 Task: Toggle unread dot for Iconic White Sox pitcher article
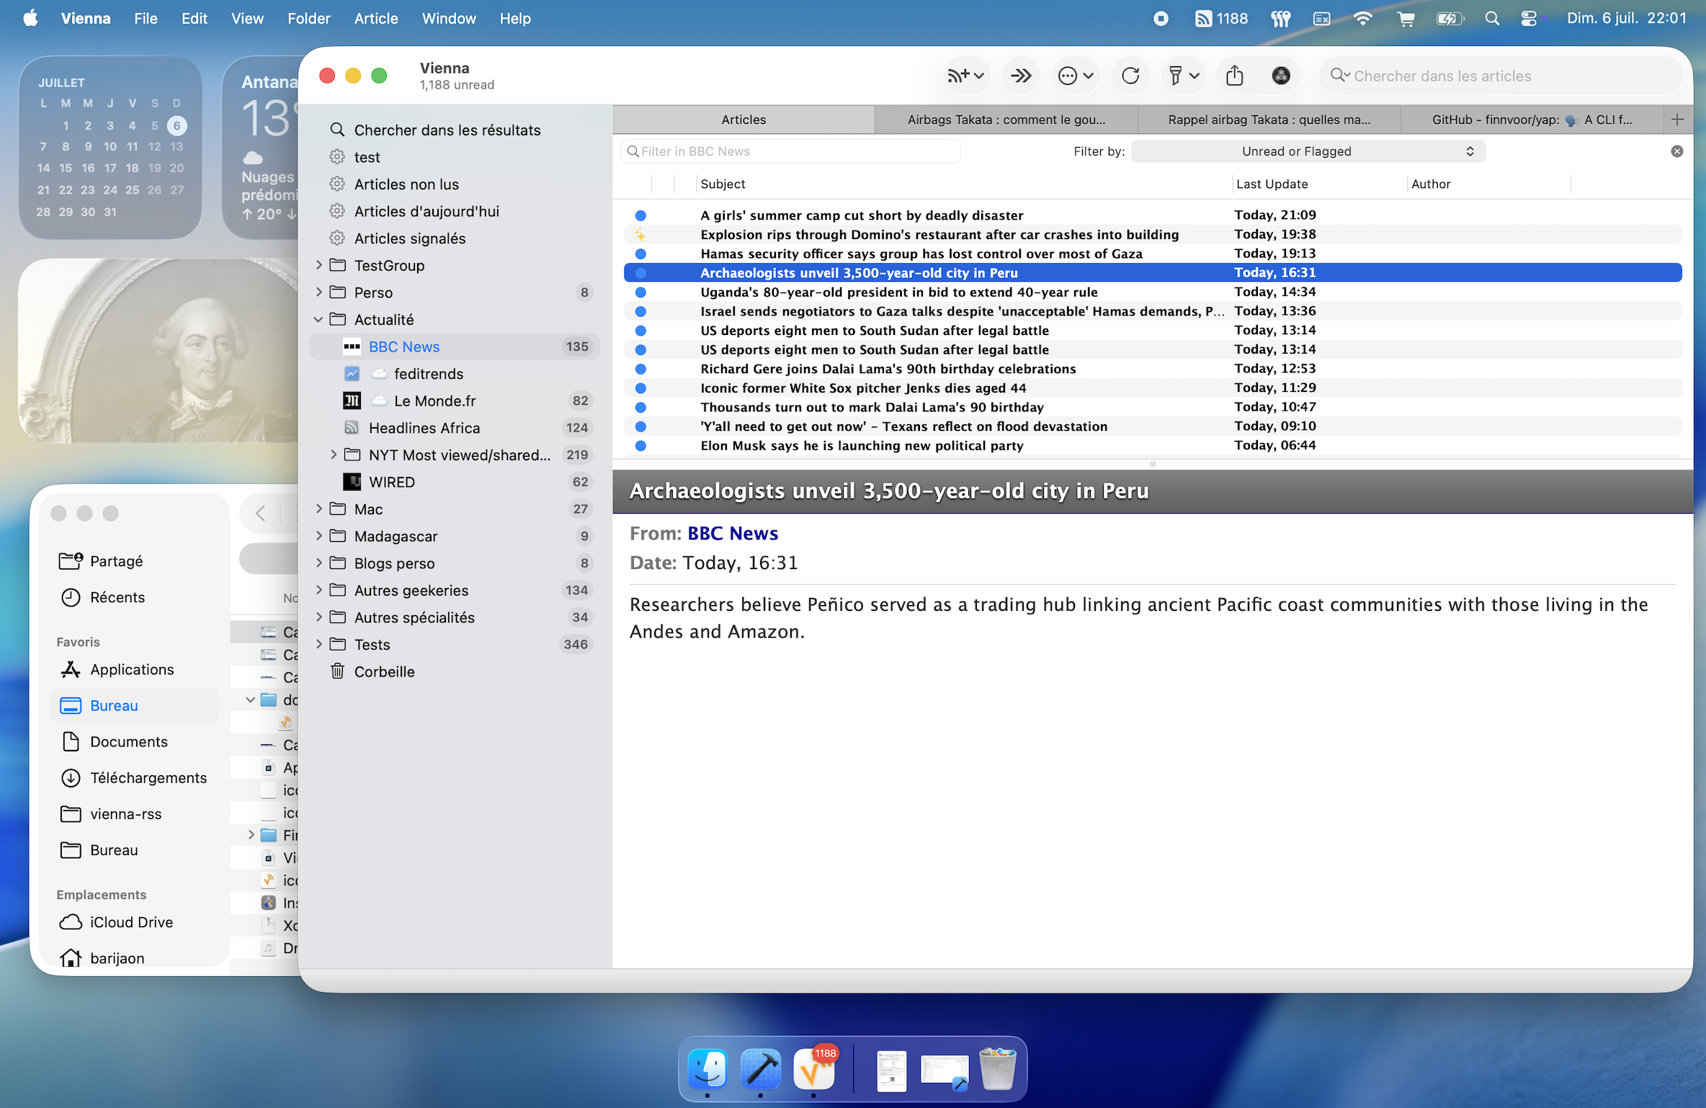[640, 388]
